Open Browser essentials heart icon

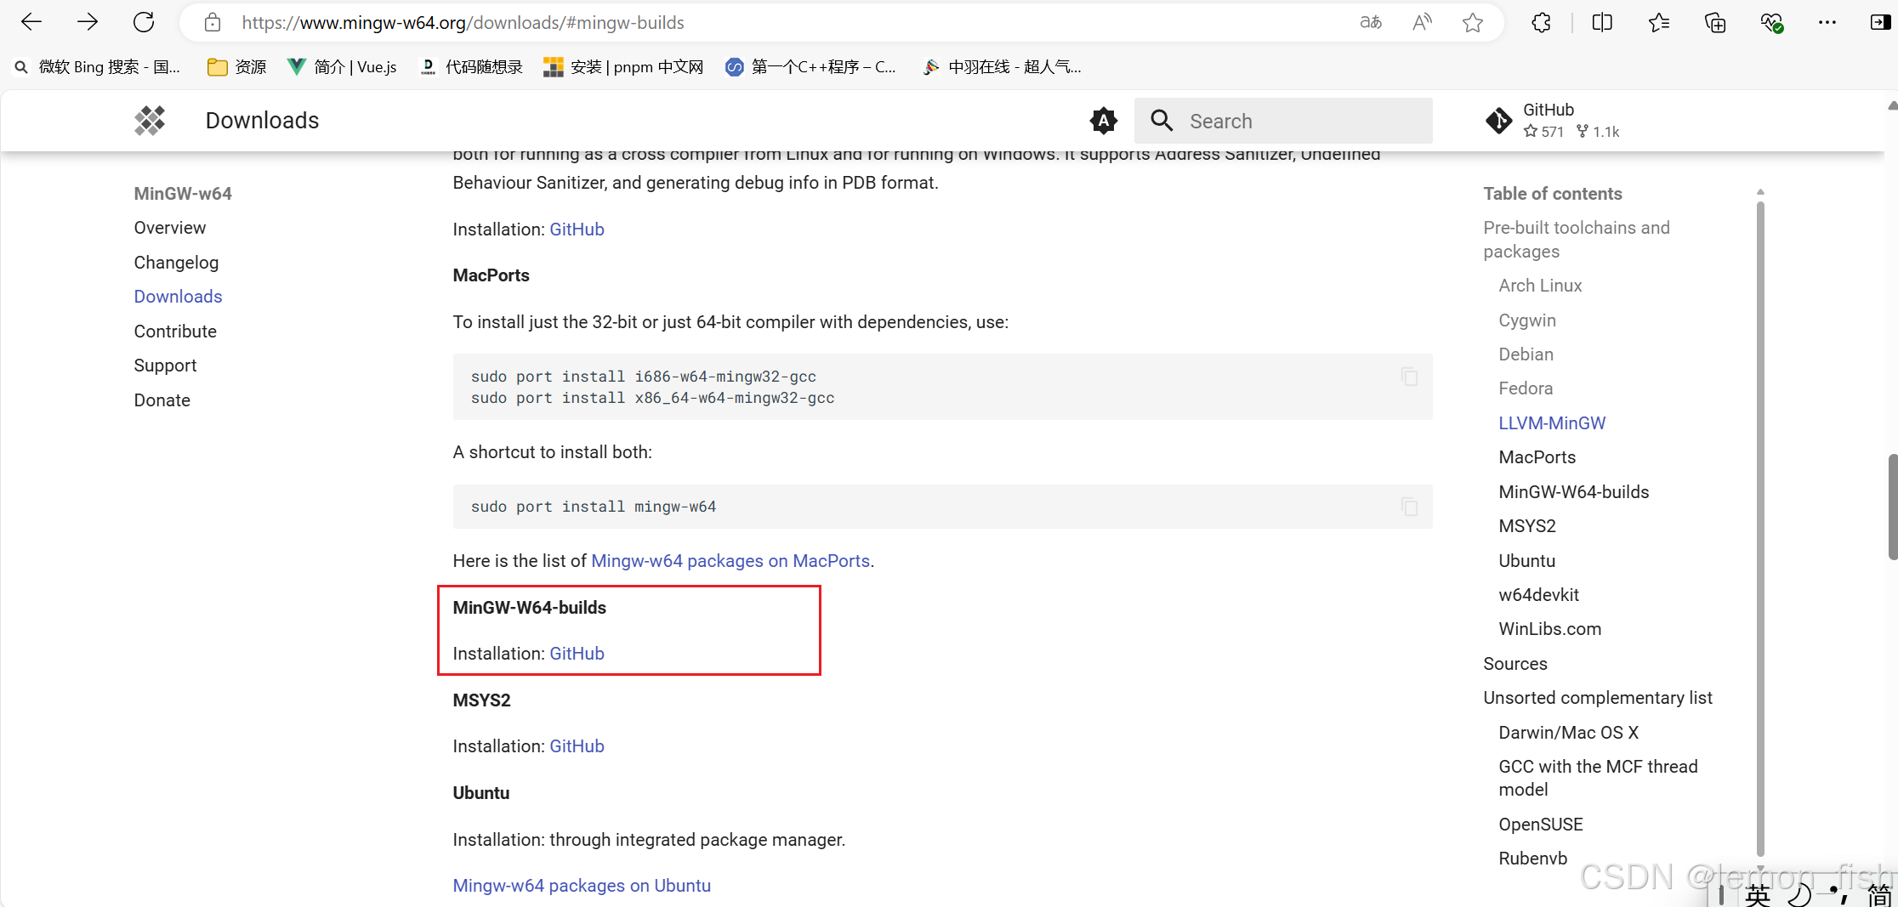click(x=1771, y=23)
